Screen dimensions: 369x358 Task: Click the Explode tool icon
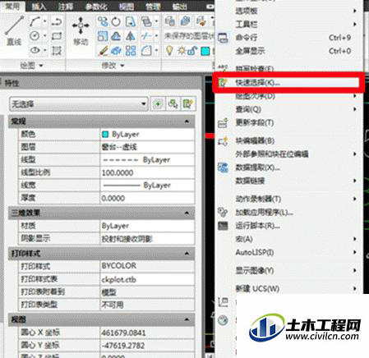117,50
